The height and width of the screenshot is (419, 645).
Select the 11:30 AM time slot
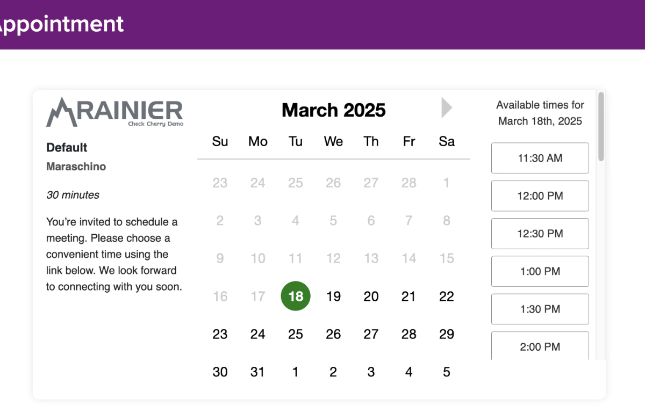pos(540,158)
